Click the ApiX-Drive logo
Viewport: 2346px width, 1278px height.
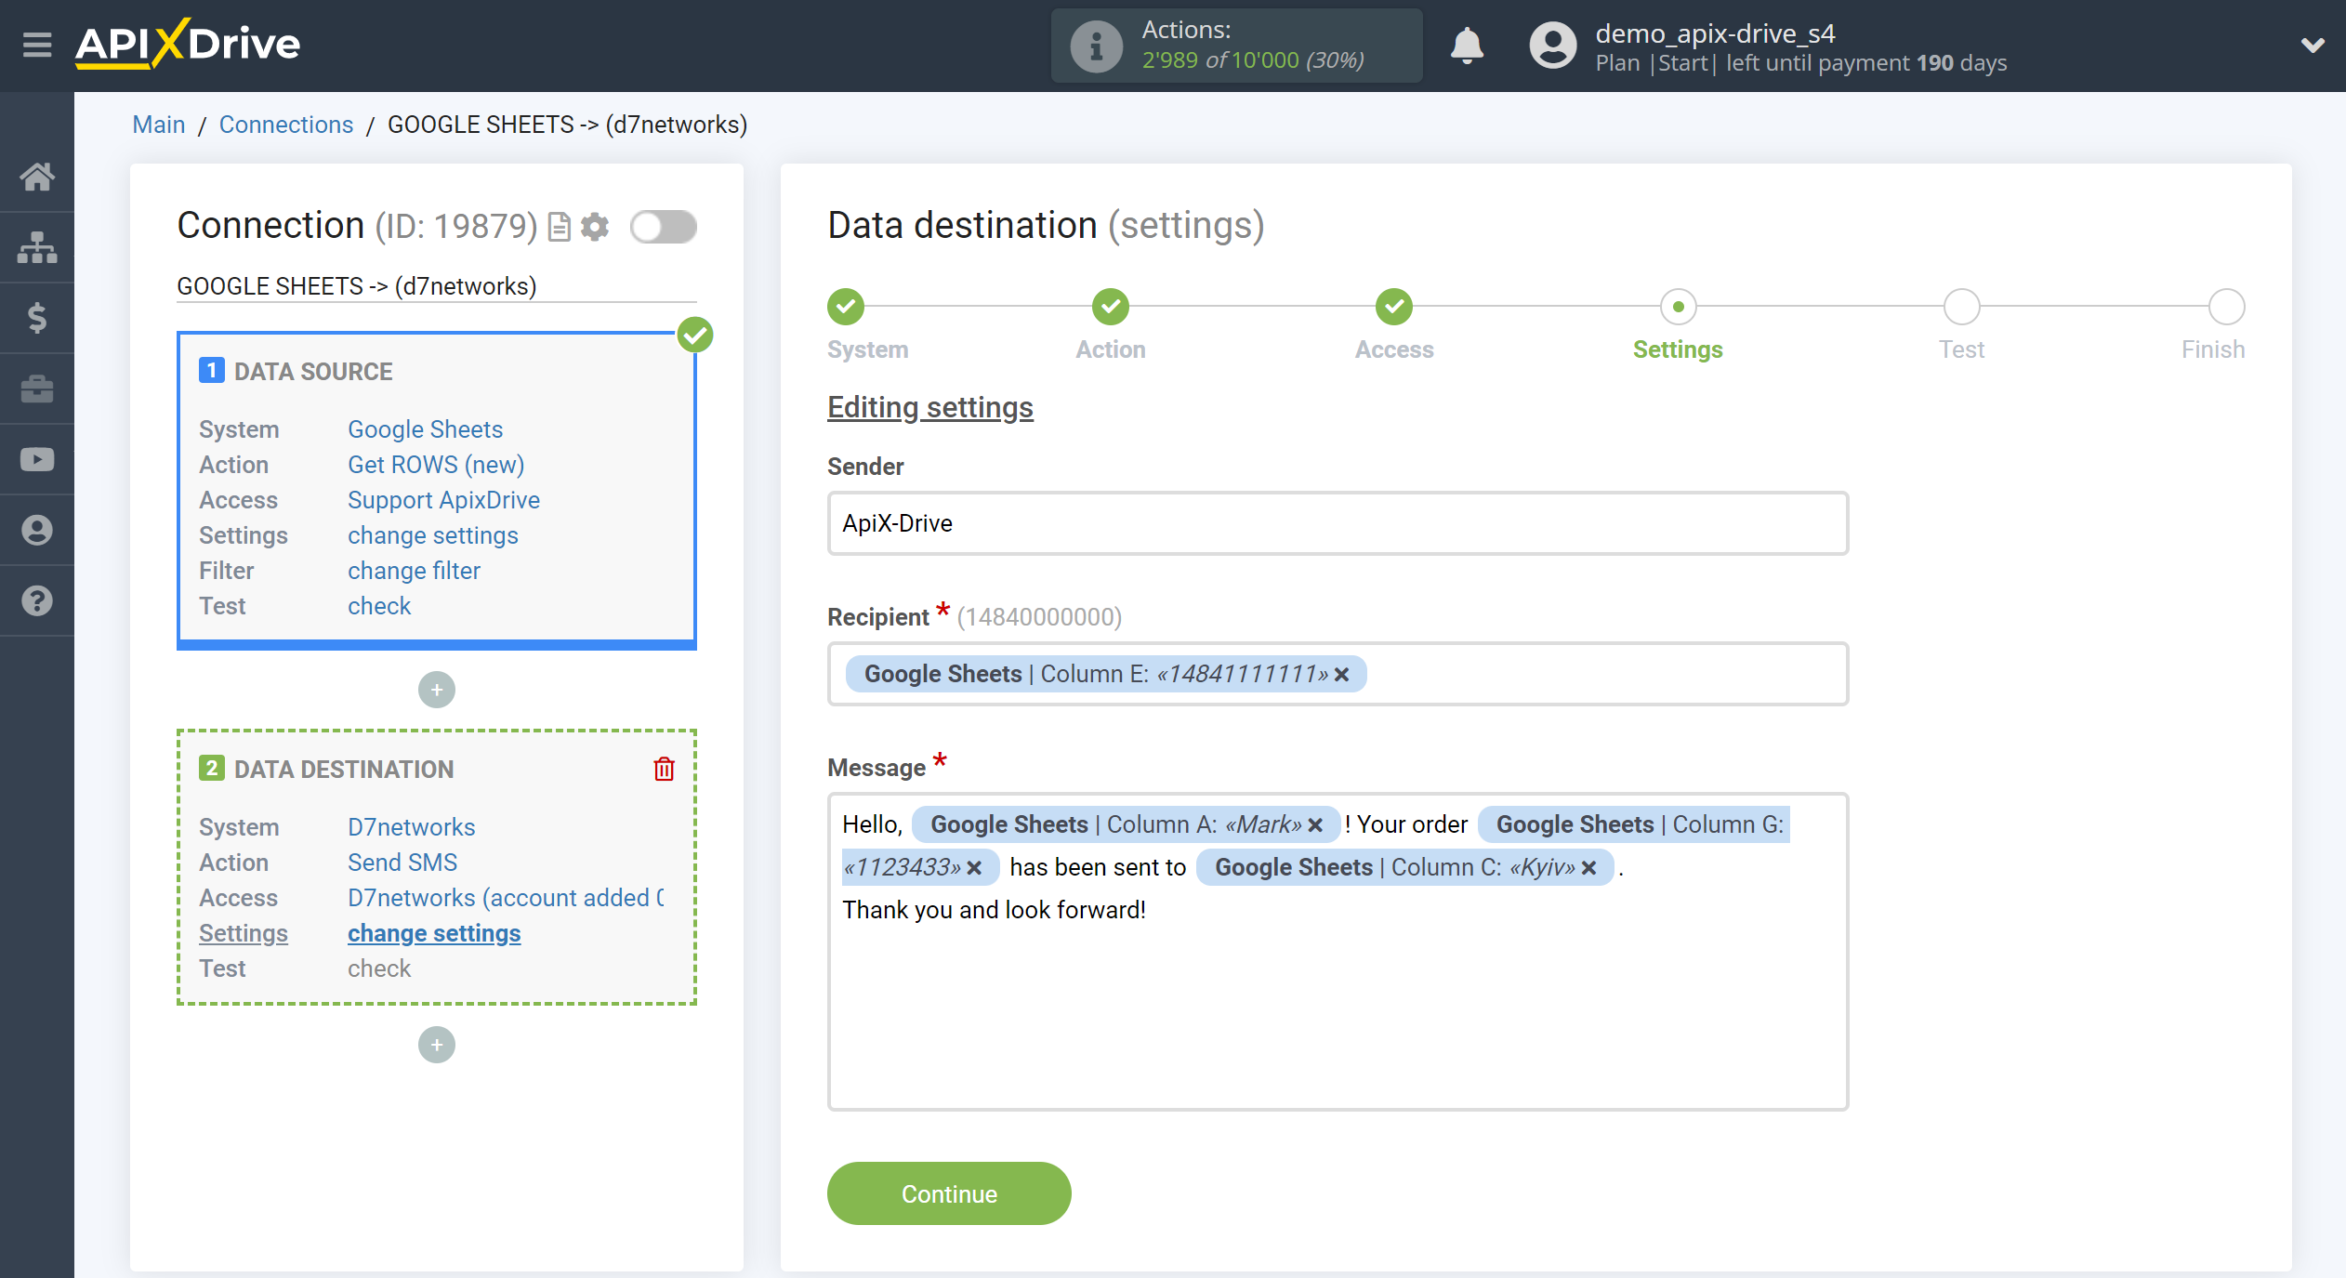pos(187,44)
